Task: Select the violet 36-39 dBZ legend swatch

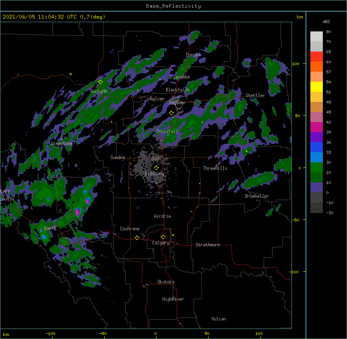Action: click(316, 137)
